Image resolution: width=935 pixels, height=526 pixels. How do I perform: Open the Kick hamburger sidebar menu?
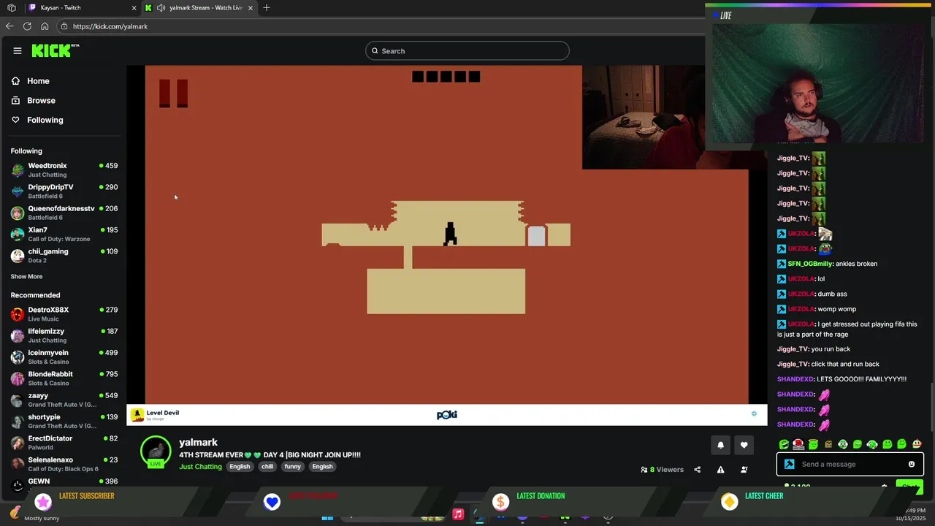(18, 50)
